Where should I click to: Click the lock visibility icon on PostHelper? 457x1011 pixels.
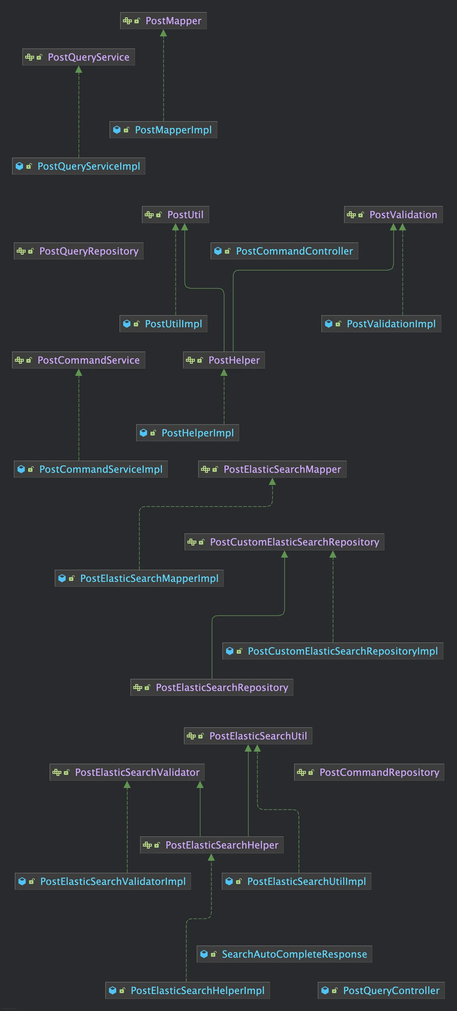tap(200, 360)
